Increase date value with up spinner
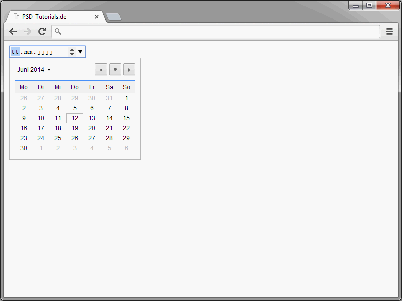This screenshot has width=402, height=301. click(72, 50)
